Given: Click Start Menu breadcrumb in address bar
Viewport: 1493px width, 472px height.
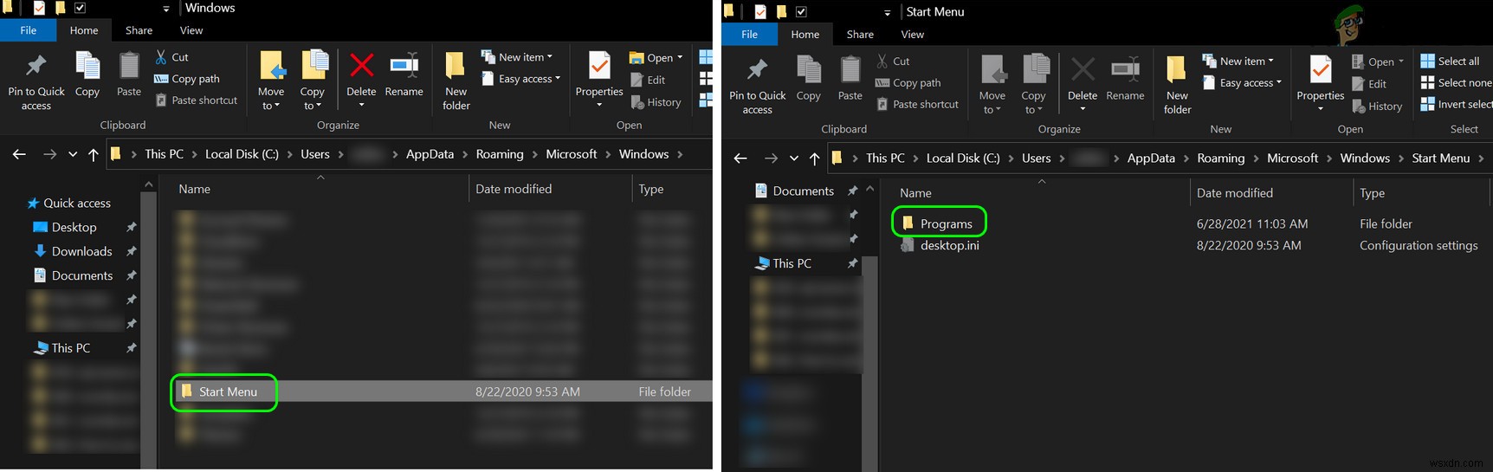Looking at the screenshot, I should click(1441, 158).
